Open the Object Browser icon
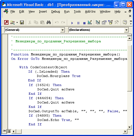 pyautogui.click(x=110, y=22)
